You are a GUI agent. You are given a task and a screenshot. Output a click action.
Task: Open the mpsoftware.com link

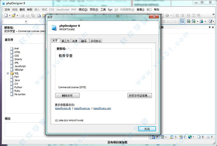click(102, 108)
